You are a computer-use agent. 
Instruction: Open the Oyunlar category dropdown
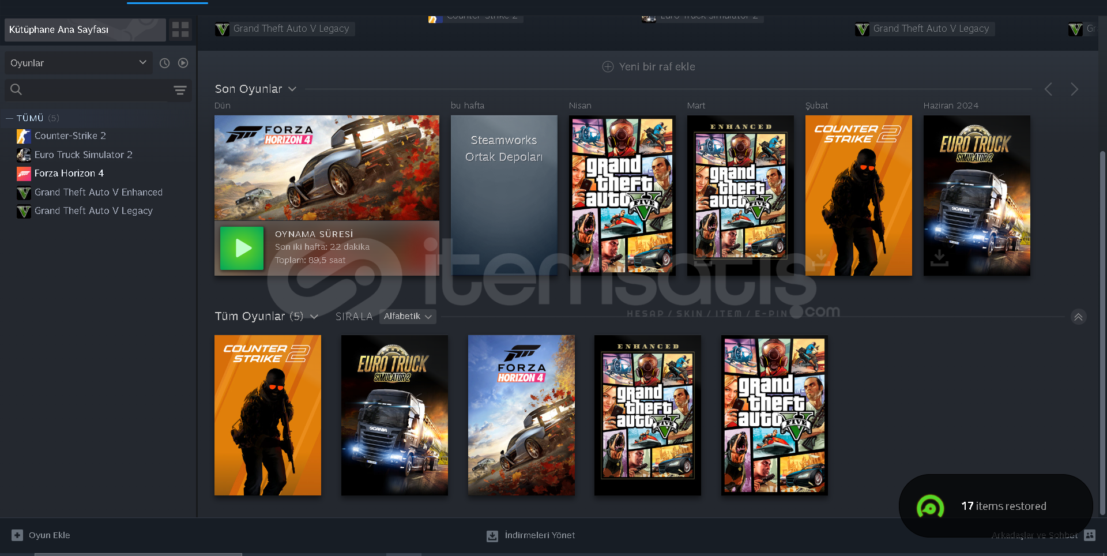(78, 63)
